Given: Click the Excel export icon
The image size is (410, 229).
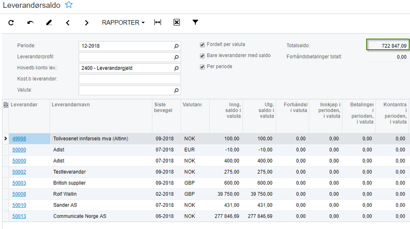Looking at the screenshot, I should [176, 23].
